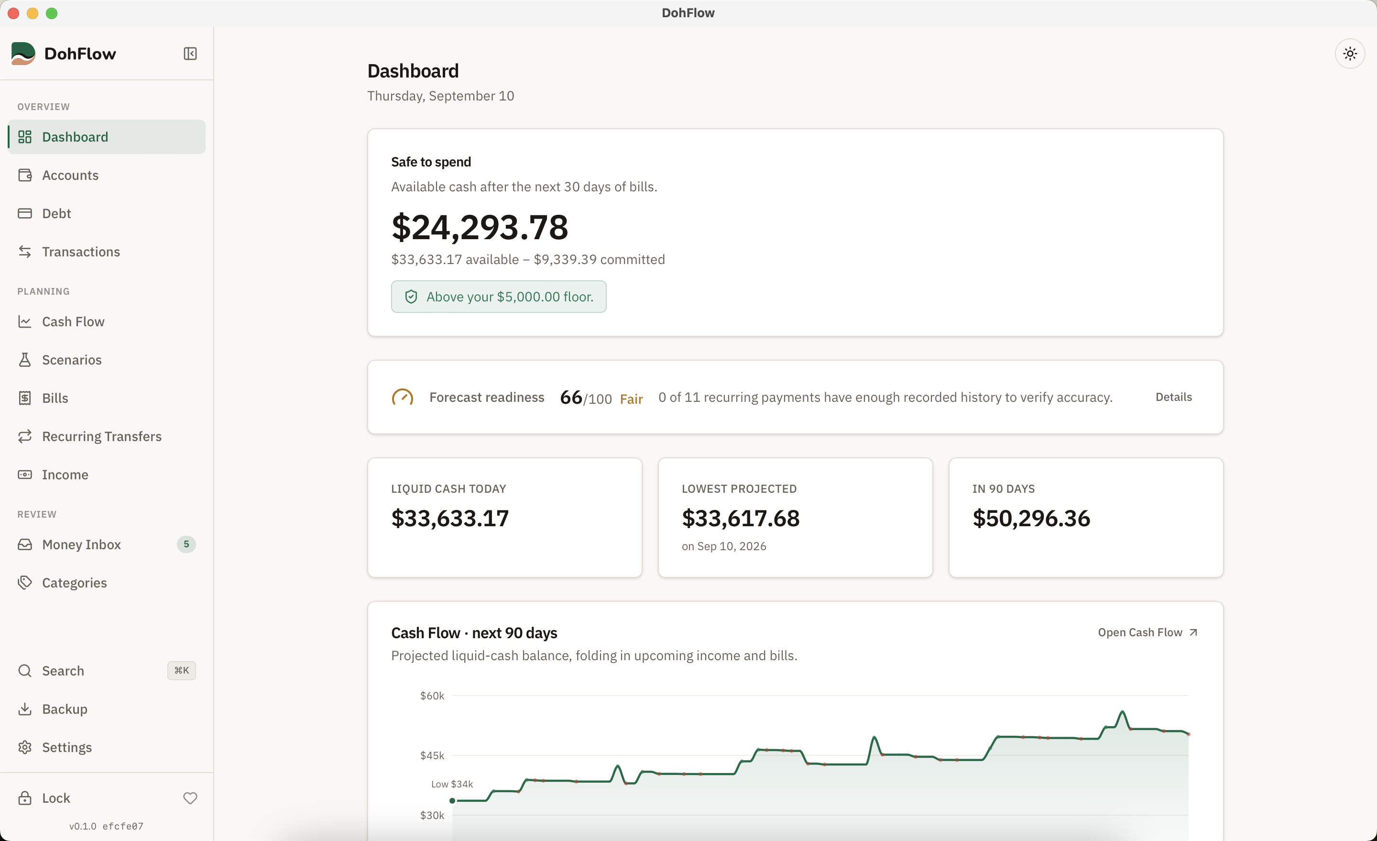This screenshot has width=1377, height=841.
Task: Click the 'Above your $5,000.00 floor.' badge
Action: (x=499, y=297)
